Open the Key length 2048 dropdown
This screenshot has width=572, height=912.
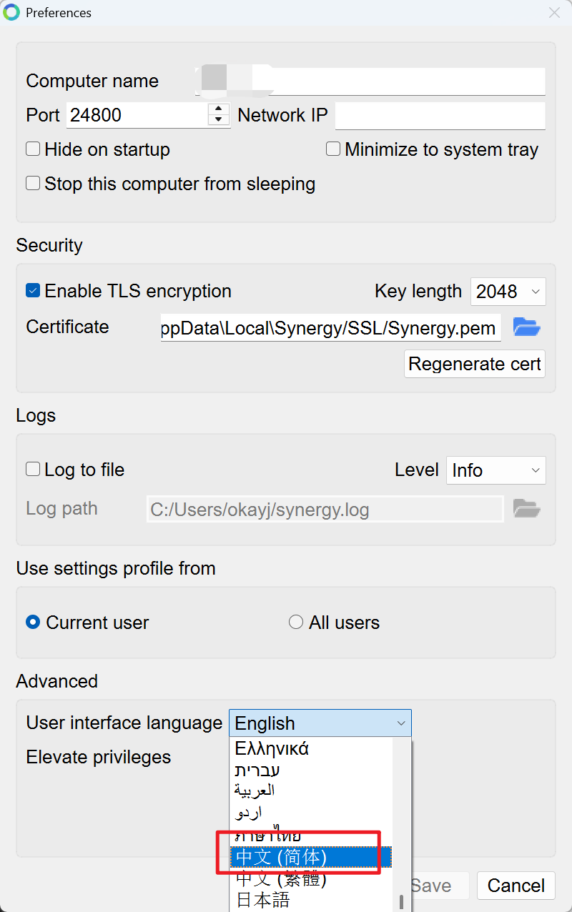click(508, 292)
